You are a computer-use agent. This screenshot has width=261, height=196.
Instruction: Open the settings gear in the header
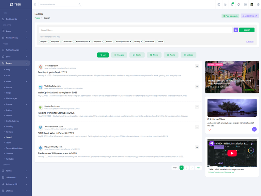(x=258, y=5)
